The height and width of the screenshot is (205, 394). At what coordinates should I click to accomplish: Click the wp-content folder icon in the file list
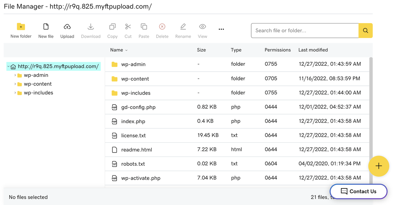coord(114,79)
